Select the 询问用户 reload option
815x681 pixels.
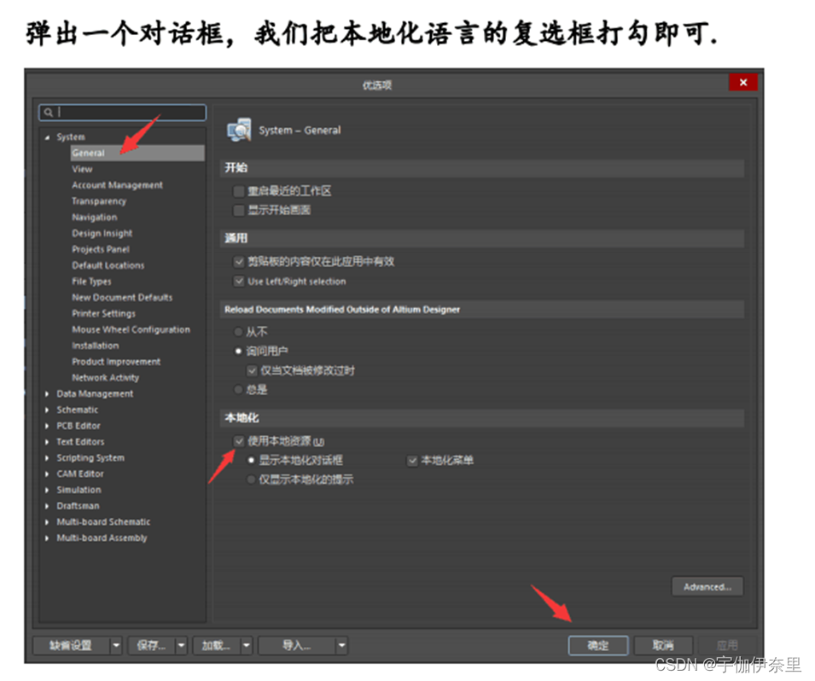tap(238, 352)
